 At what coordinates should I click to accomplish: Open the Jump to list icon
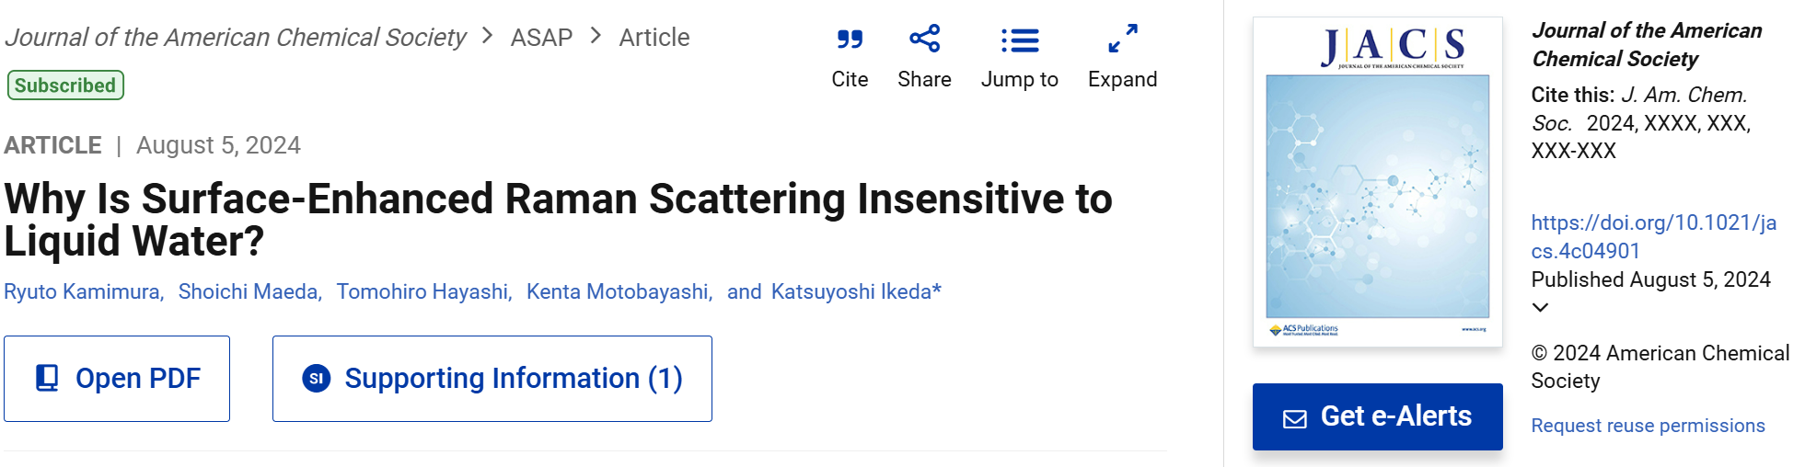[x=1020, y=40]
